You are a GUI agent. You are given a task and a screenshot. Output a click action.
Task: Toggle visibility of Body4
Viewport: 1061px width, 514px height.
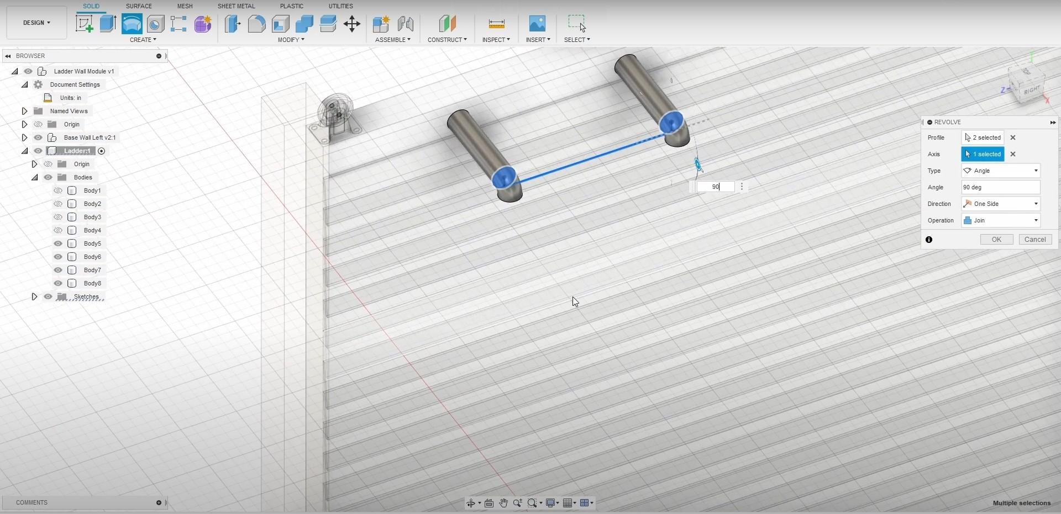click(58, 230)
